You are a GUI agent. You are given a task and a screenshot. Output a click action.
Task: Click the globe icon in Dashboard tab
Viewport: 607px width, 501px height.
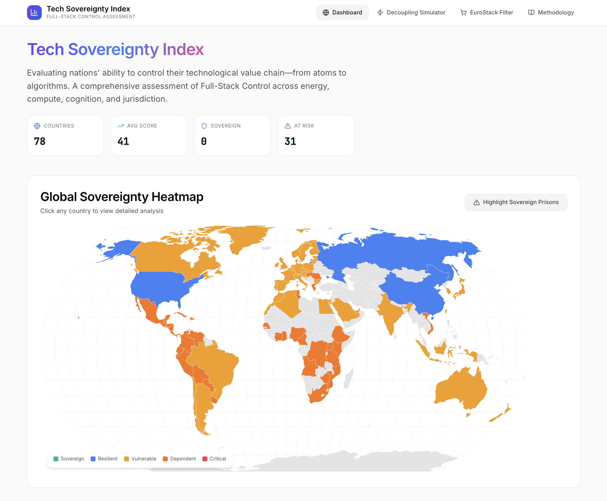coord(326,13)
